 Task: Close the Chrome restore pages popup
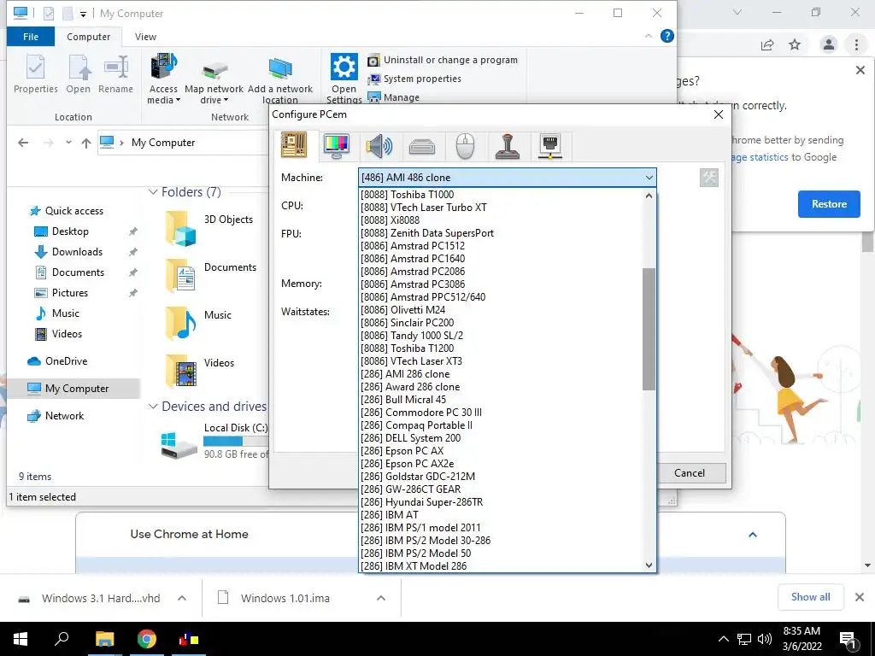(x=860, y=70)
